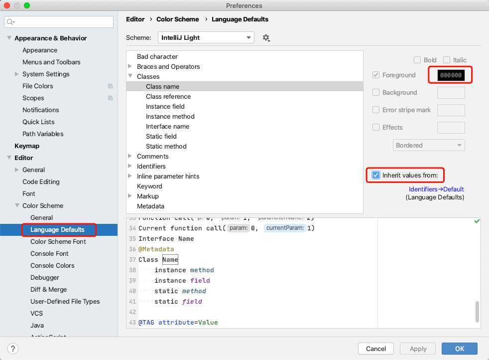
Task: Toggle the Bold checkbox
Action: click(x=417, y=60)
